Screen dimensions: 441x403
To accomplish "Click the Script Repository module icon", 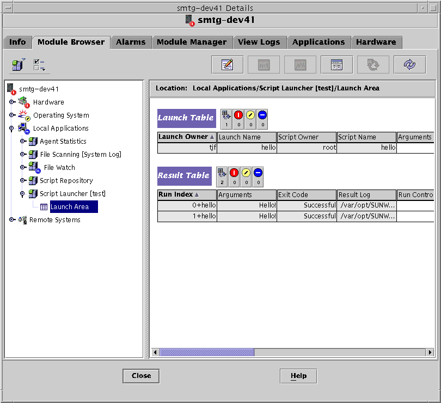I will [33, 180].
